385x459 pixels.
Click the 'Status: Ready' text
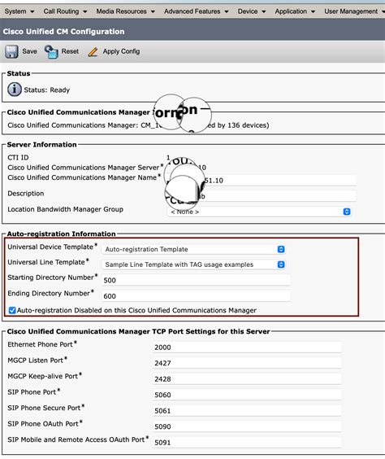click(x=47, y=90)
